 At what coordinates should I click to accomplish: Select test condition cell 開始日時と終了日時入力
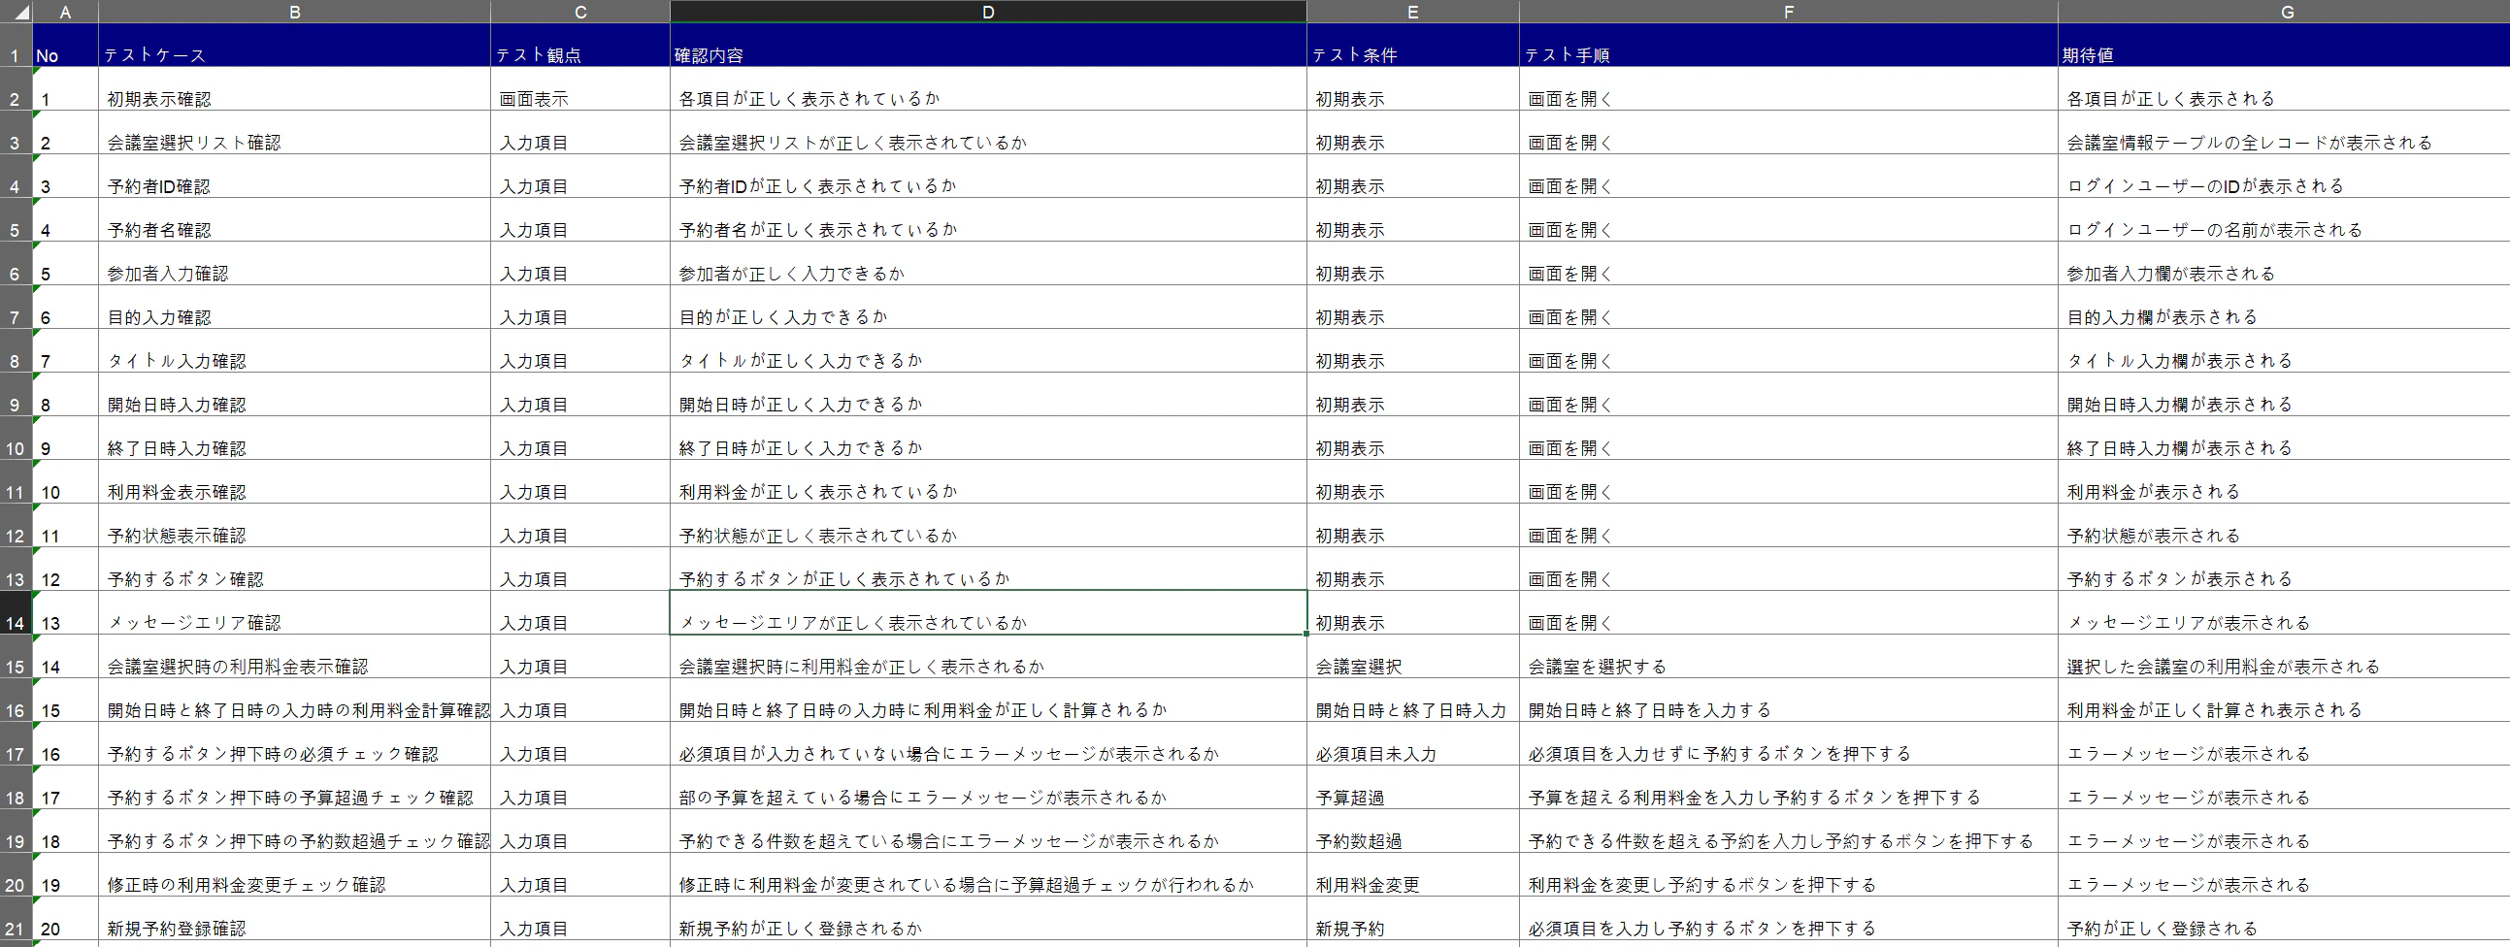click(1413, 701)
